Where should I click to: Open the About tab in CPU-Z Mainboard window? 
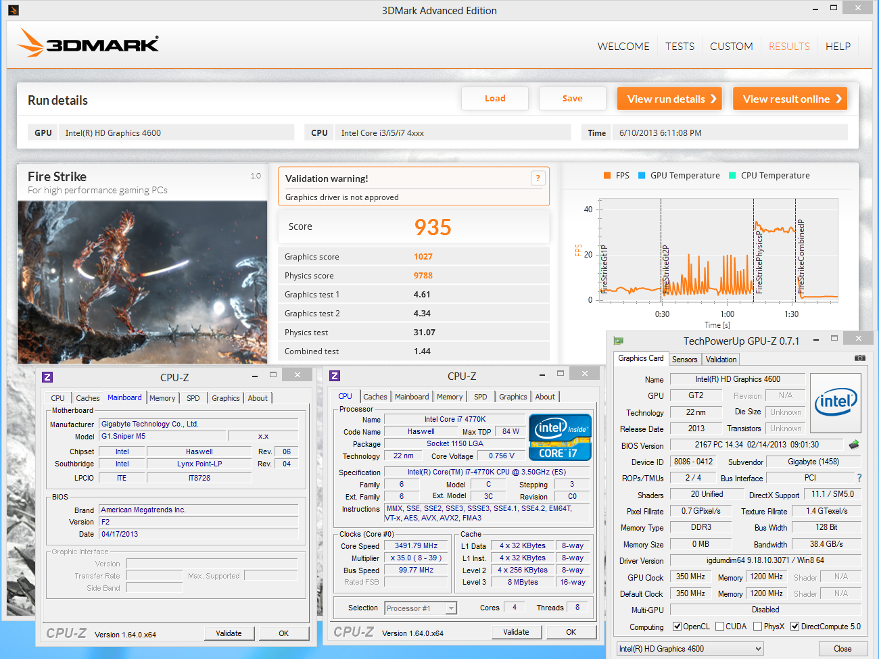(x=258, y=398)
